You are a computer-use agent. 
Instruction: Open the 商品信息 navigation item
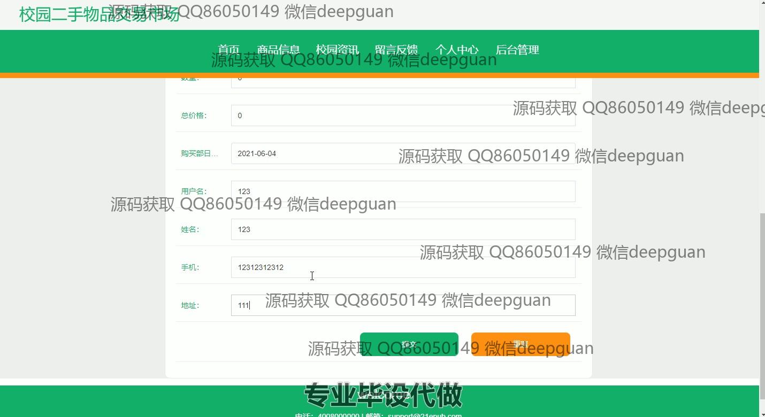pos(278,50)
